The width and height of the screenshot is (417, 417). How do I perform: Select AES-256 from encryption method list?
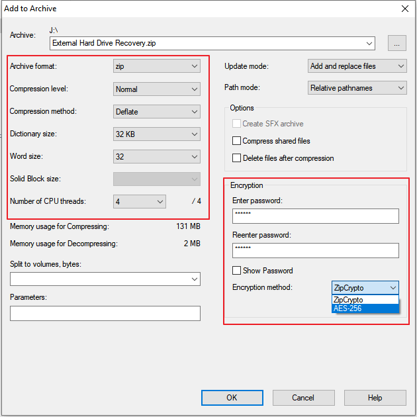pyautogui.click(x=365, y=308)
